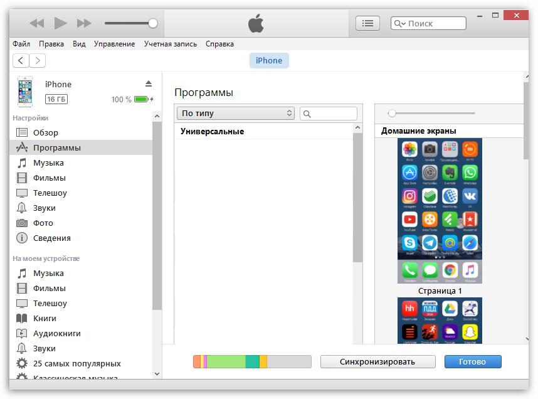
Task: Select the Страница 1 home screen thumbnail
Action: [x=440, y=210]
